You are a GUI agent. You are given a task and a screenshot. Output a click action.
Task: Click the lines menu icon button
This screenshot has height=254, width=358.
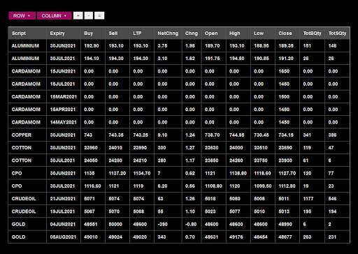tap(99, 15)
